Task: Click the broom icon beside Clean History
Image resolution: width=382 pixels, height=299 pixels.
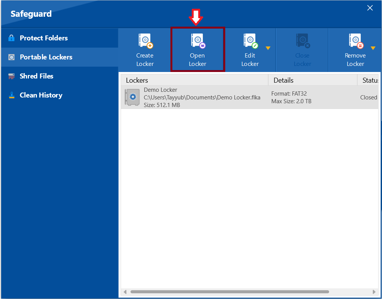Action: pyautogui.click(x=11, y=95)
